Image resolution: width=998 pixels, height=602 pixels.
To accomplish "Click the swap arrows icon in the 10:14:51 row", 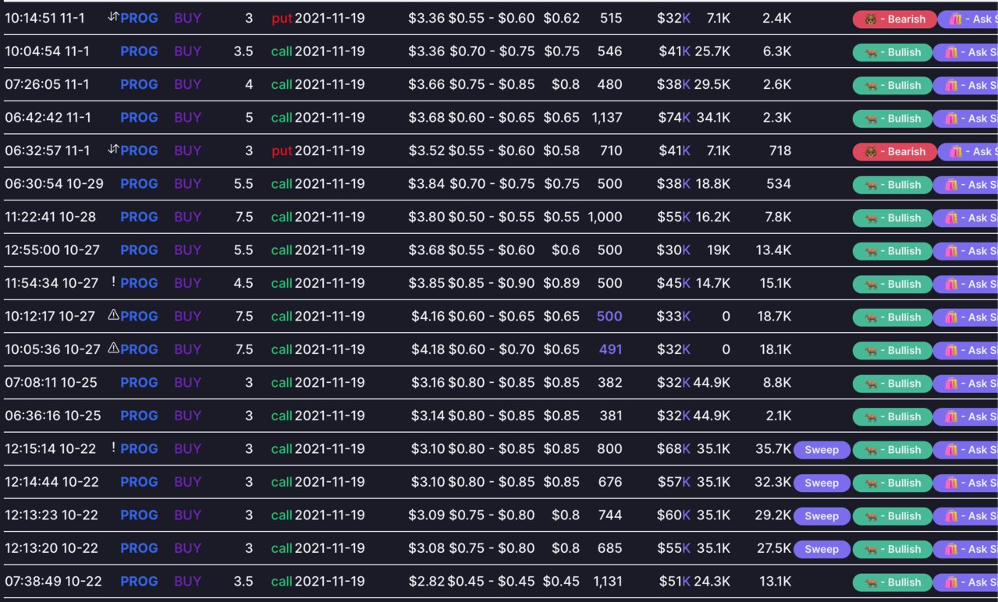I will point(113,16).
